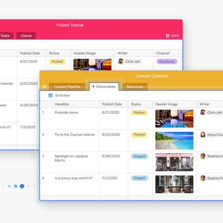Click Beatrice avatar in row 3
Screen dimensions: 223x223
203,156
